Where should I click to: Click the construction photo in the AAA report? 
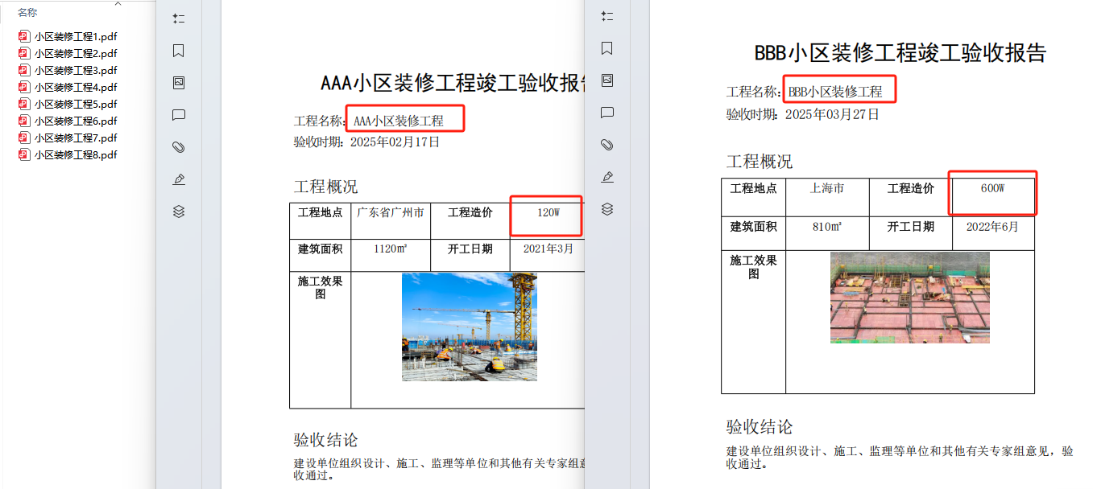469,327
